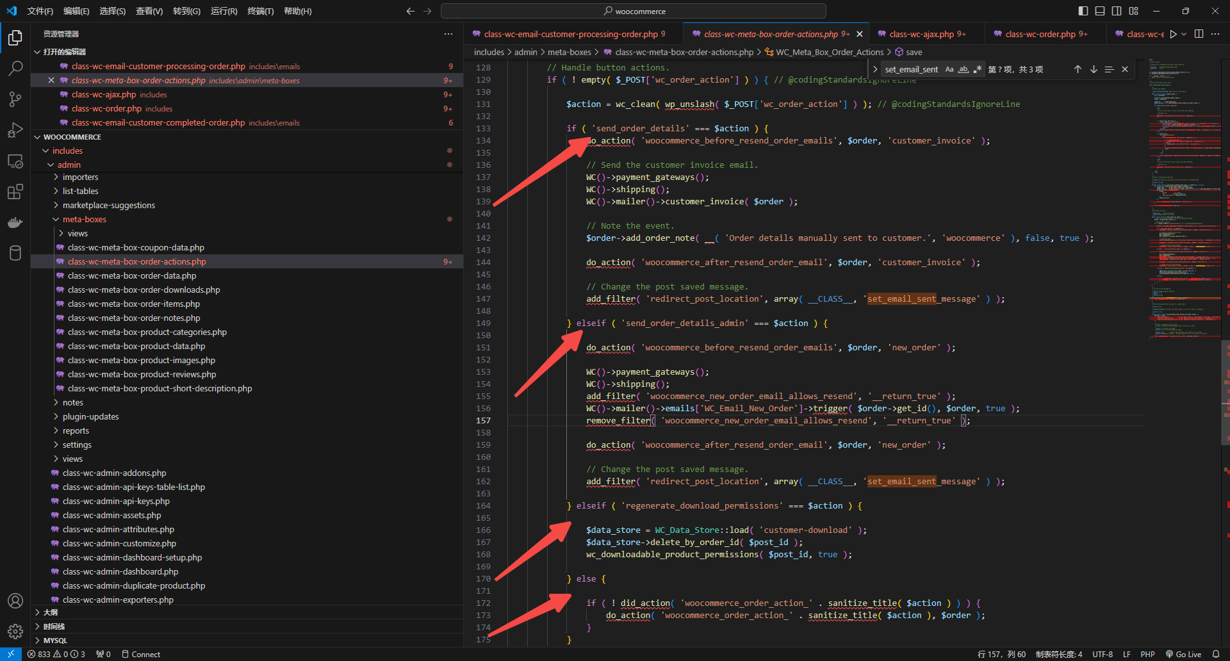The image size is (1230, 661).
Task: Go to next match arrow in find widget
Action: pos(1094,69)
